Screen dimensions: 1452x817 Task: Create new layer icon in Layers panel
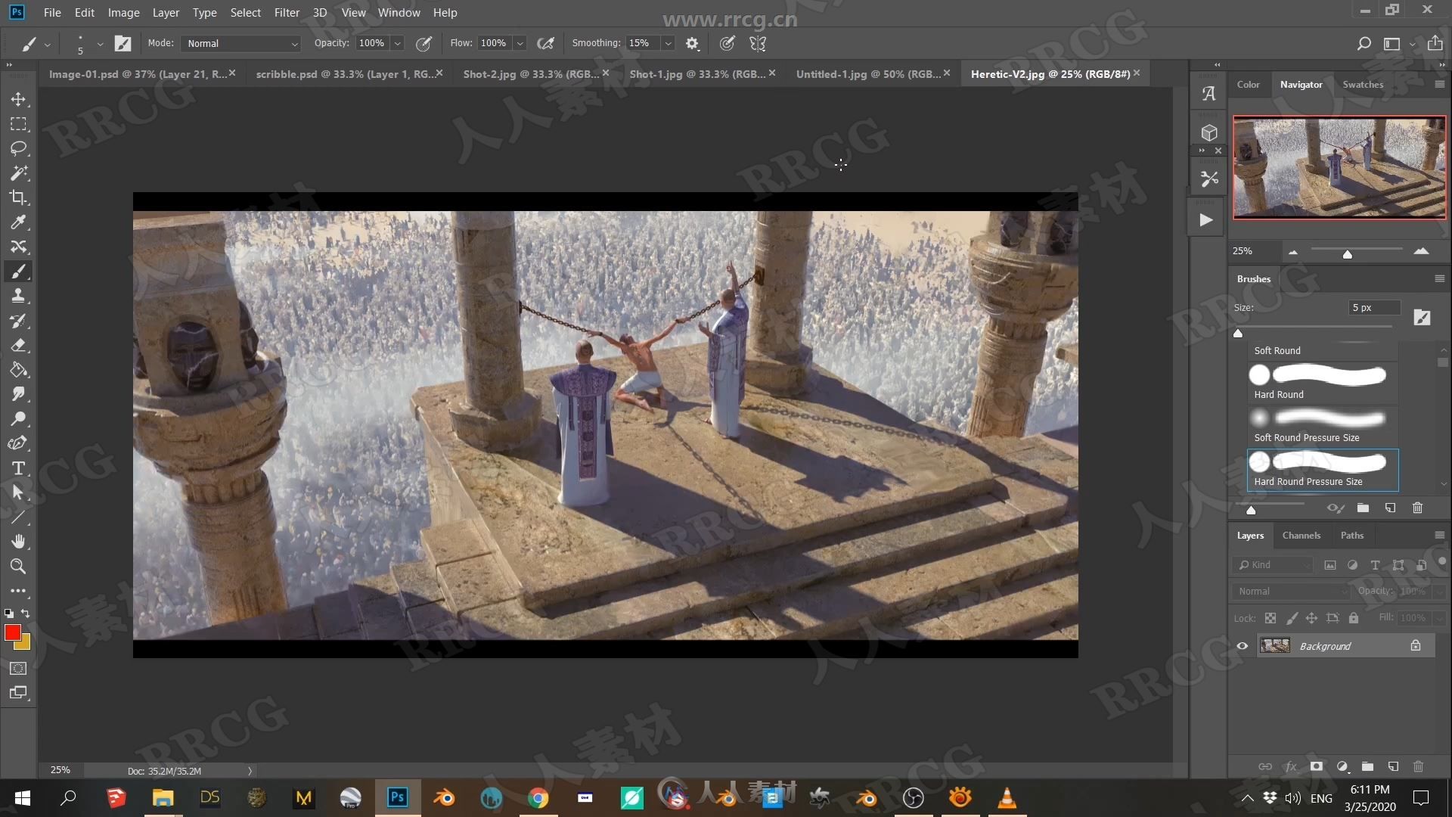(x=1393, y=766)
